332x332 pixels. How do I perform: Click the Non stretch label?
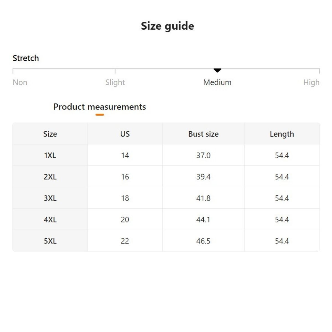[x=20, y=82]
